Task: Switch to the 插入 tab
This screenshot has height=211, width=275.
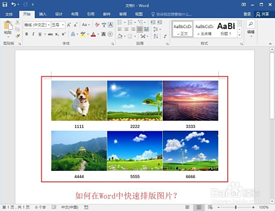Action: click(43, 14)
